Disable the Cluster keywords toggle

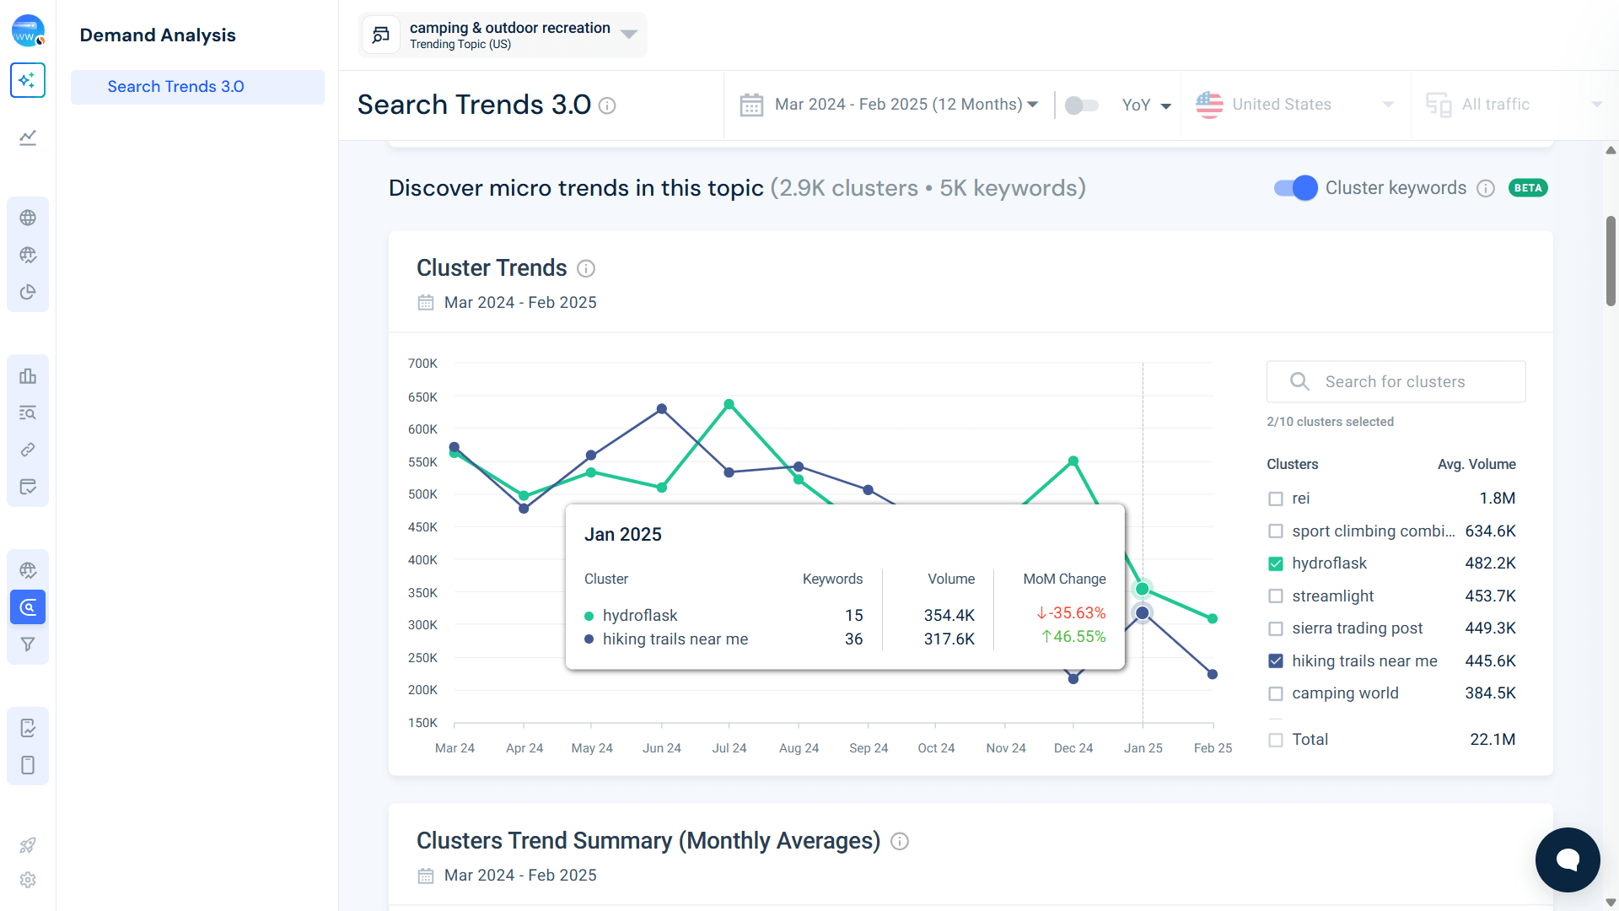[1295, 188]
